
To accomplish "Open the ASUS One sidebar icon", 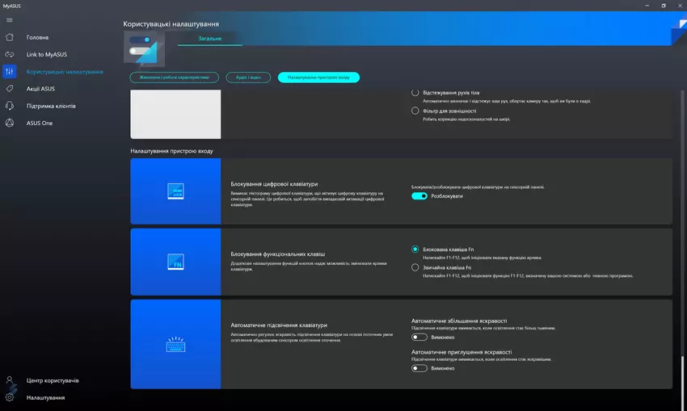I will point(10,123).
